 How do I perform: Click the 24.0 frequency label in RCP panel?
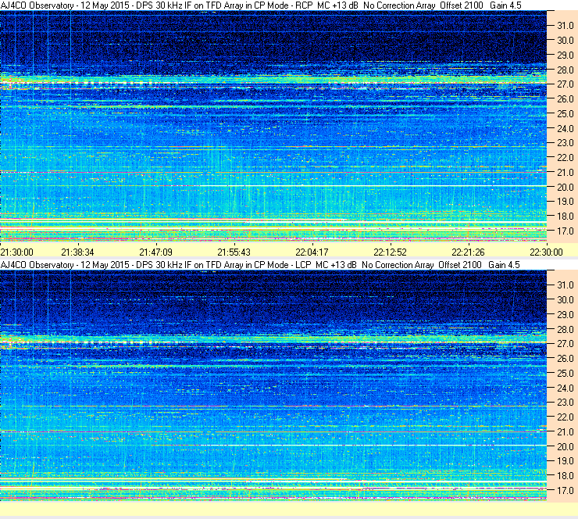click(x=565, y=129)
